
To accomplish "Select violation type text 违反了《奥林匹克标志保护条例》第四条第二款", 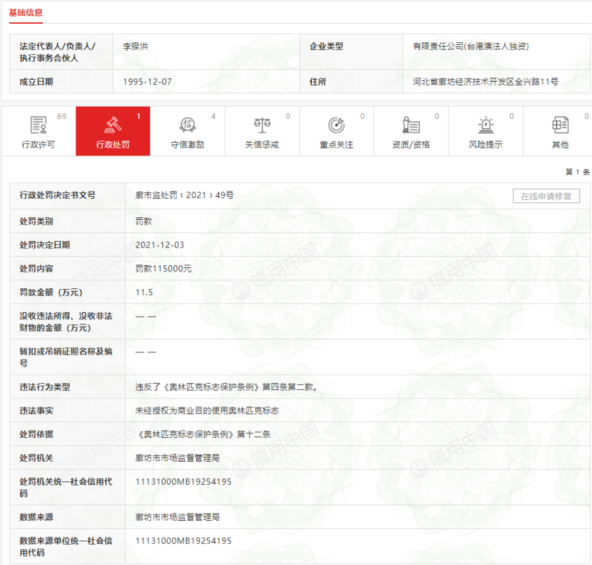I will [226, 387].
